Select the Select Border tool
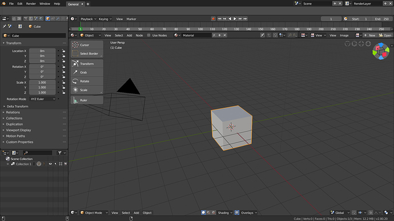This screenshot has height=221, width=394. click(x=87, y=54)
